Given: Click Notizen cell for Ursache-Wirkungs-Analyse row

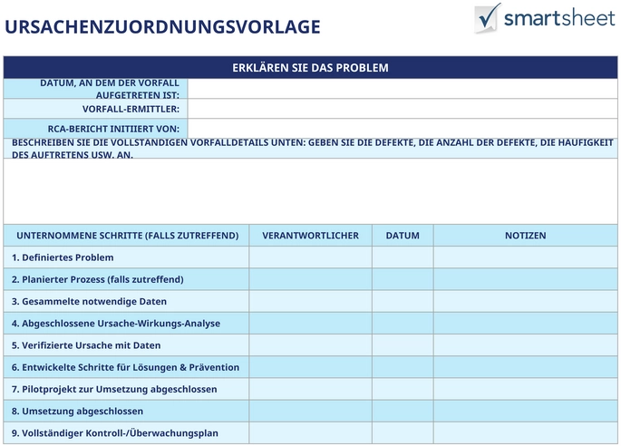Looking at the screenshot, I should (526, 324).
